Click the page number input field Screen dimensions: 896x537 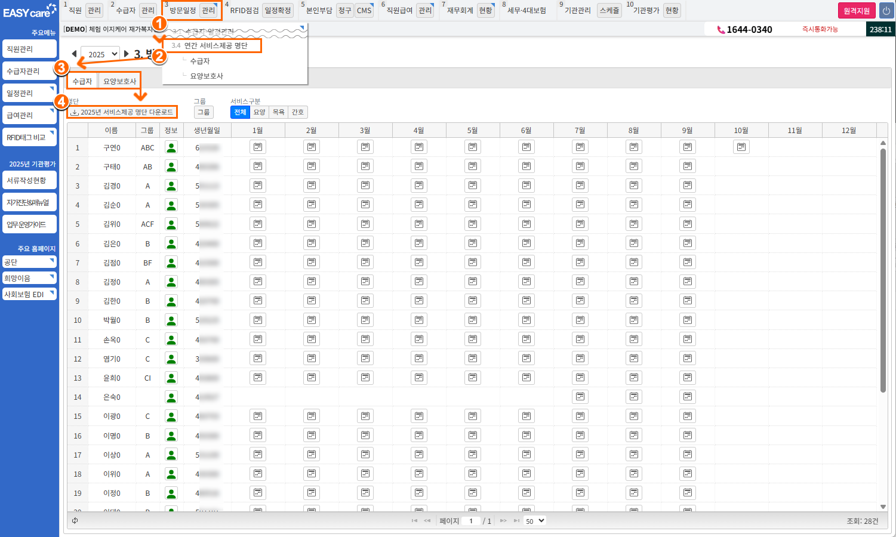pos(472,521)
